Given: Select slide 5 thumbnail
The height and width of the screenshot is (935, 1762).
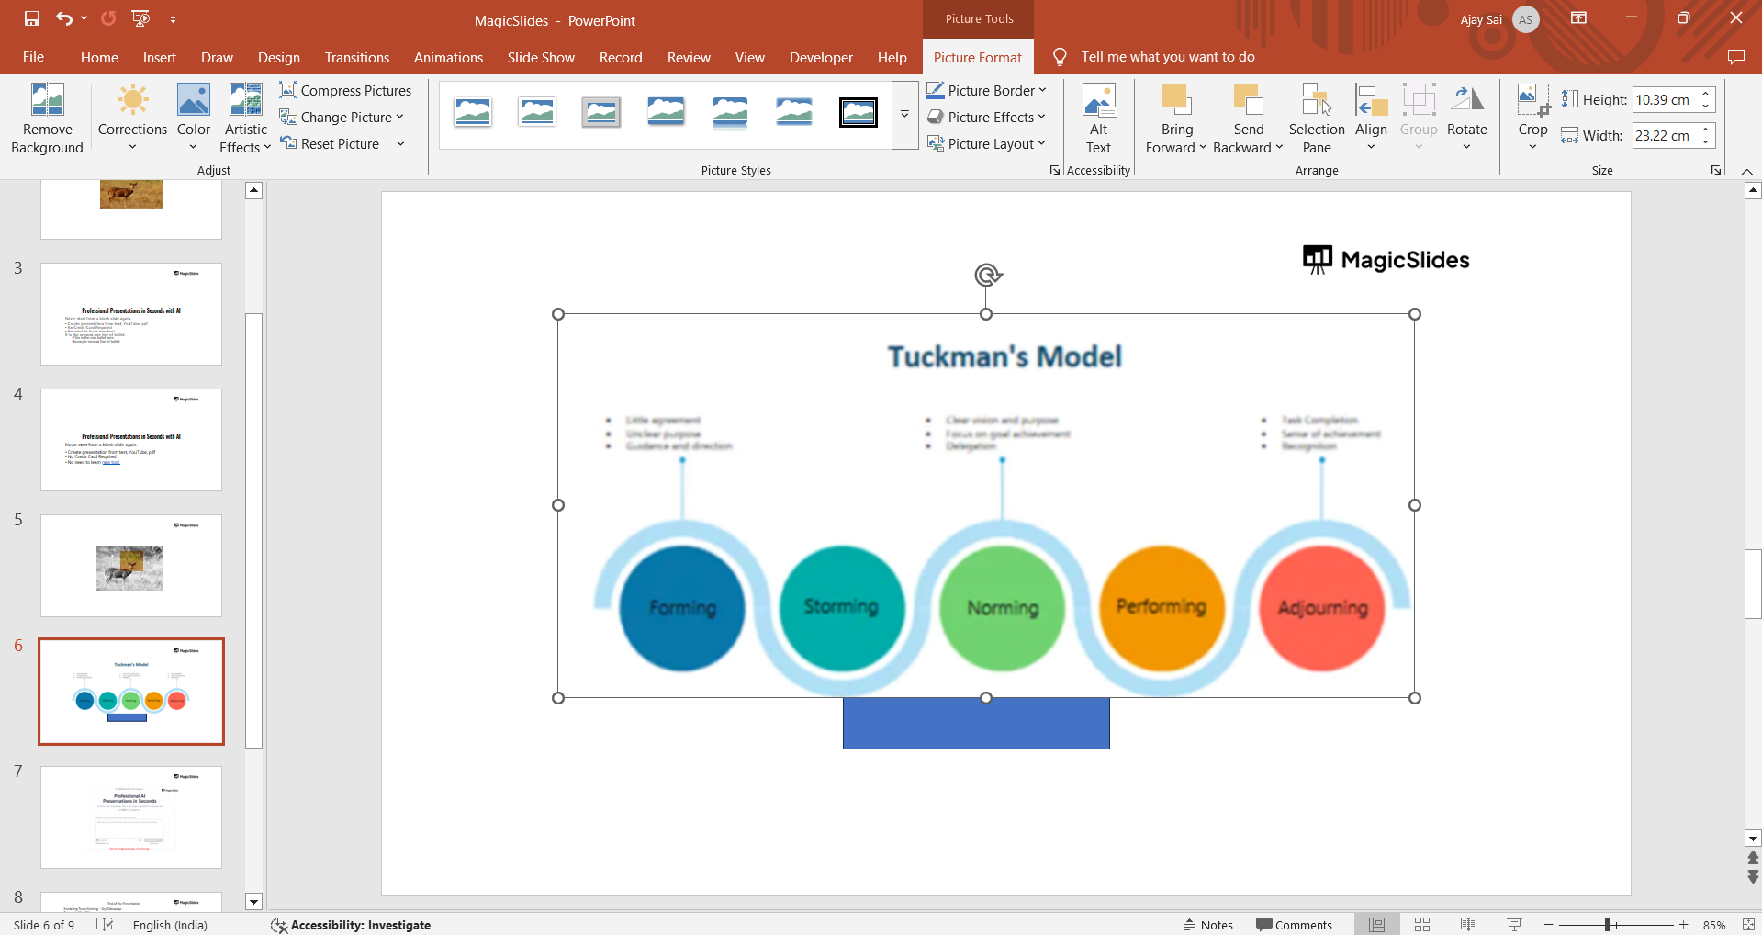Looking at the screenshot, I should 131,566.
